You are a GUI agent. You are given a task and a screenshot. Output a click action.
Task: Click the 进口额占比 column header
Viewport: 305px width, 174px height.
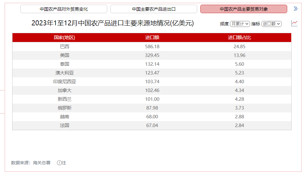point(239,38)
